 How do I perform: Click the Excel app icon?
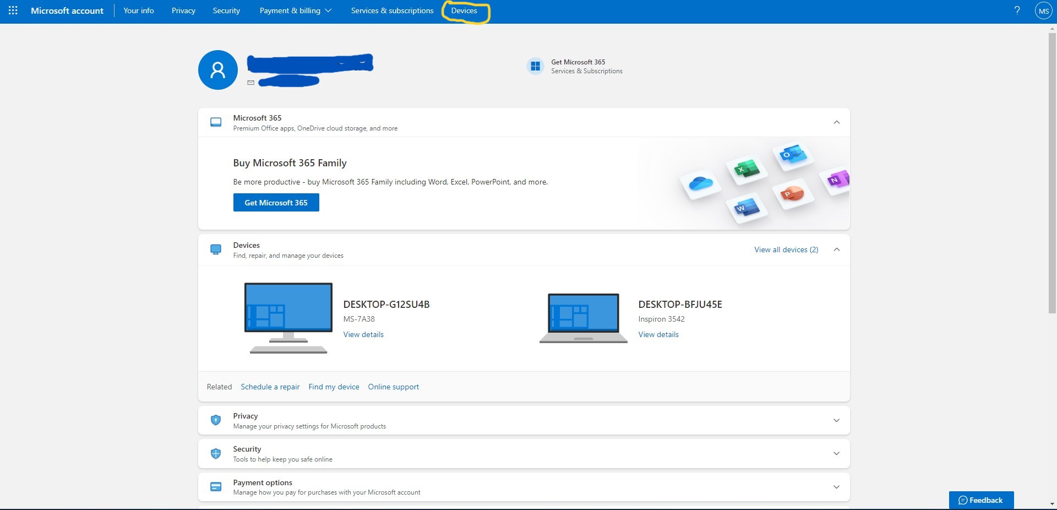pyautogui.click(x=746, y=169)
